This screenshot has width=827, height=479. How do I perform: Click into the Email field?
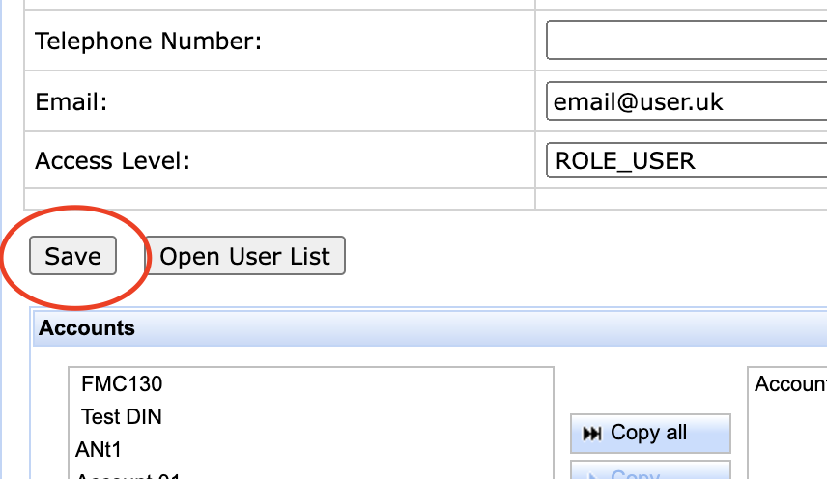[x=686, y=101]
